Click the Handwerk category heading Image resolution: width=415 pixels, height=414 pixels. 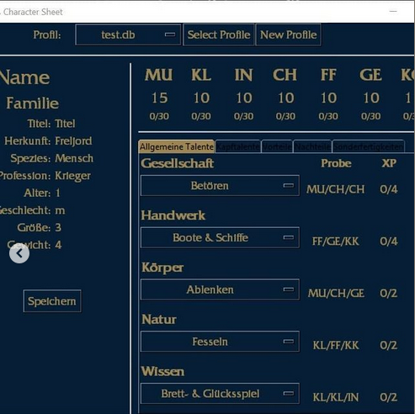pos(173,215)
